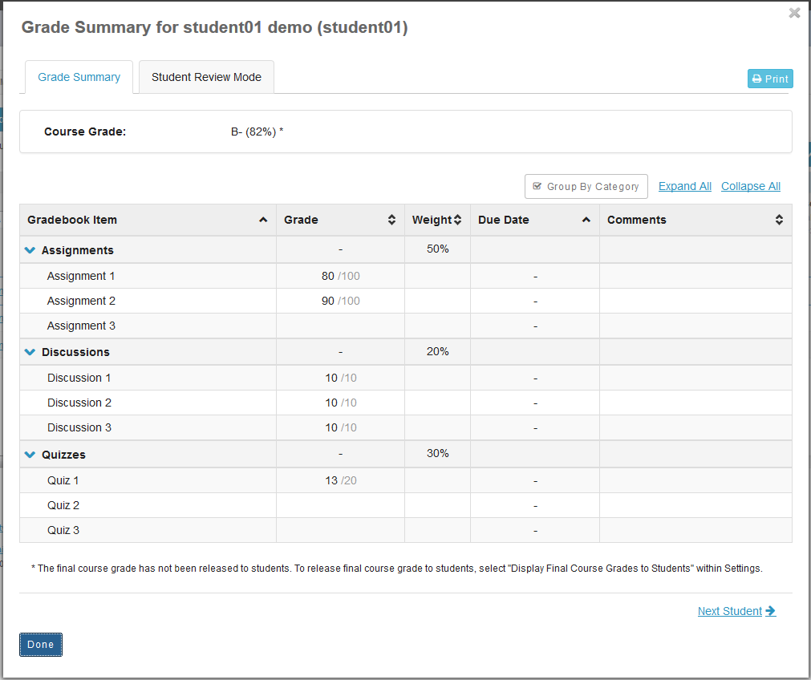The image size is (811, 680).
Task: Sort by Weight column arrows
Action: click(x=457, y=220)
